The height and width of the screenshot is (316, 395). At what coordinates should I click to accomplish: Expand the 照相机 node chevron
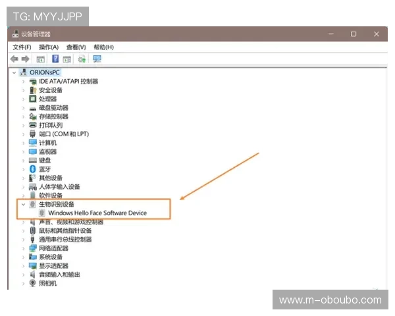pyautogui.click(x=24, y=284)
